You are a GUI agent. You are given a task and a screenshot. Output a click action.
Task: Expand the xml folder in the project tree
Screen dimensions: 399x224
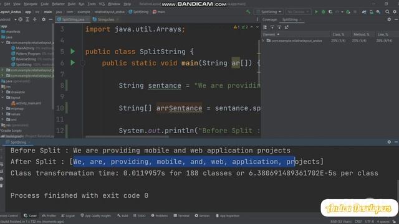click(2, 119)
